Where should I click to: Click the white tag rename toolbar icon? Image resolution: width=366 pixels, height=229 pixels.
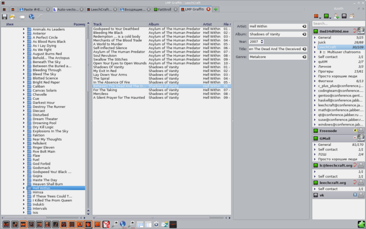(x=22, y=17)
